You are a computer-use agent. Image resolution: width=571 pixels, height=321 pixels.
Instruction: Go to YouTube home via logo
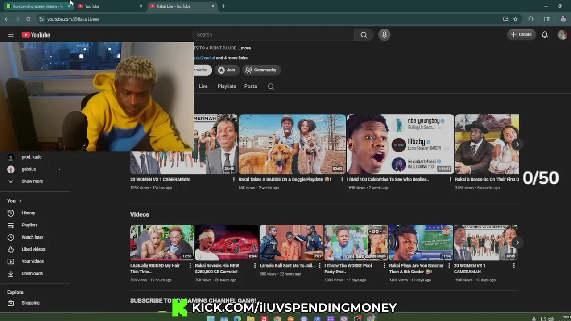36,35
